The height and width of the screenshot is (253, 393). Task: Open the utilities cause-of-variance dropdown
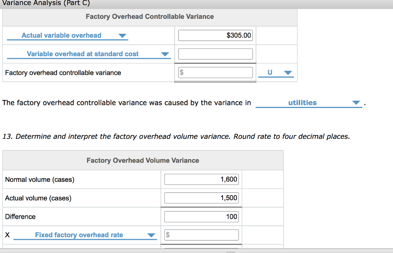click(x=356, y=102)
